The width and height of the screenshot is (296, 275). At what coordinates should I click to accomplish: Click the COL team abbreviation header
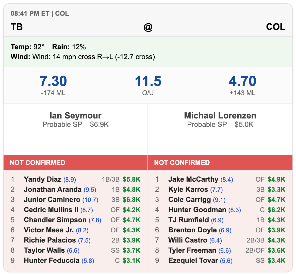pyautogui.click(x=276, y=27)
